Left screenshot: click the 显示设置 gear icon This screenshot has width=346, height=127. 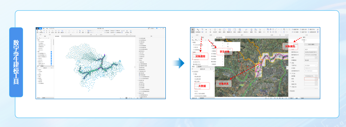pos(127,31)
